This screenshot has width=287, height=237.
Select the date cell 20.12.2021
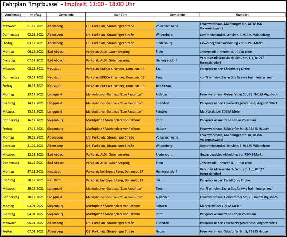click(x=35, y=137)
